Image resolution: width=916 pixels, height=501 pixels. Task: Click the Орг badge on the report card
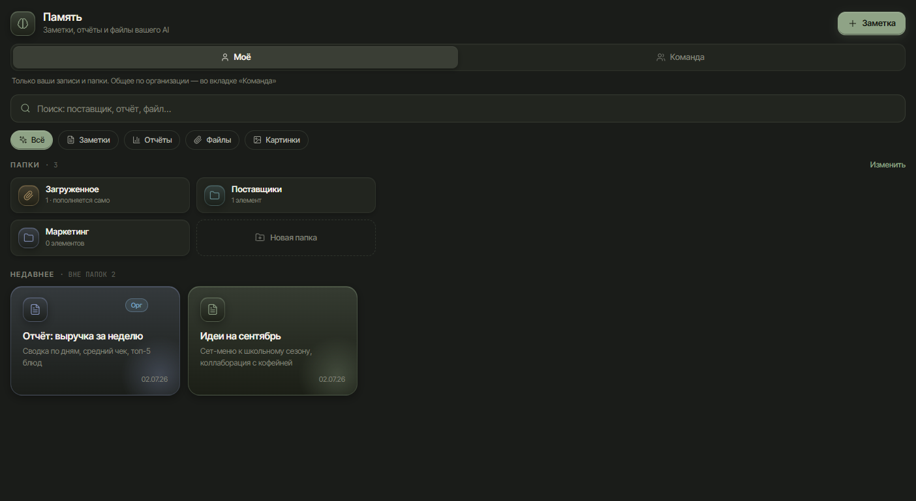coord(136,305)
